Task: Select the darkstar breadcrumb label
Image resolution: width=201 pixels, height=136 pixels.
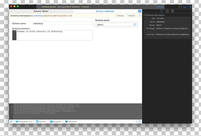Action: [42, 122]
